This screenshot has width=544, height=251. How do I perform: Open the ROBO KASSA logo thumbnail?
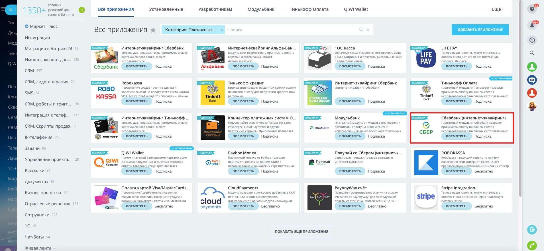[x=106, y=93]
